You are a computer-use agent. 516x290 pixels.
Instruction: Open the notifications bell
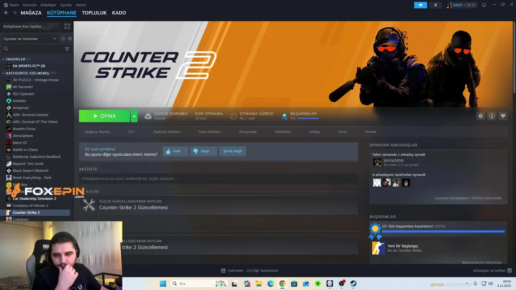click(x=435, y=5)
